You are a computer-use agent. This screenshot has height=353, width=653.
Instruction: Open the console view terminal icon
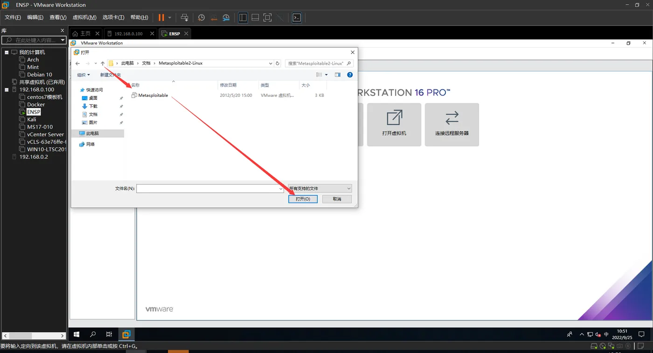point(297,18)
